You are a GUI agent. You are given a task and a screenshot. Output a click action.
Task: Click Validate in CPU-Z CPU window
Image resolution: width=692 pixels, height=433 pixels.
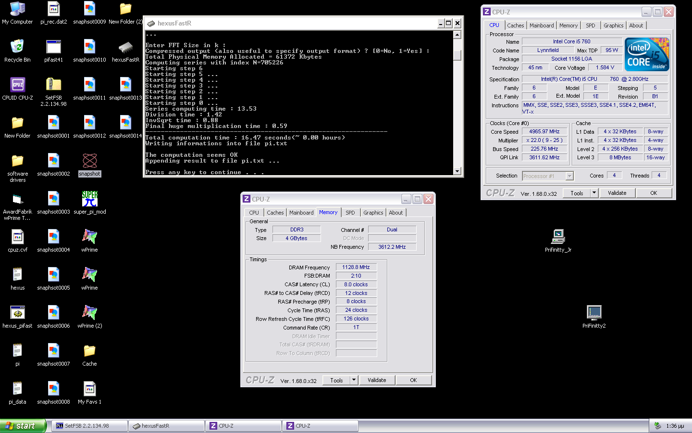click(617, 193)
